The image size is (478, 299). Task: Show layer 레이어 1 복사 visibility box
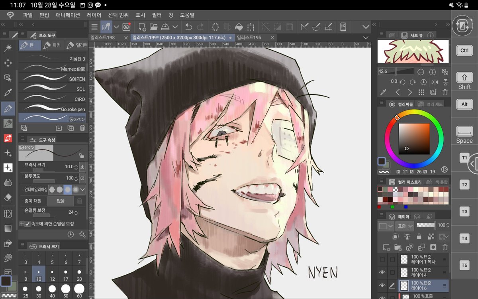[x=382, y=260]
